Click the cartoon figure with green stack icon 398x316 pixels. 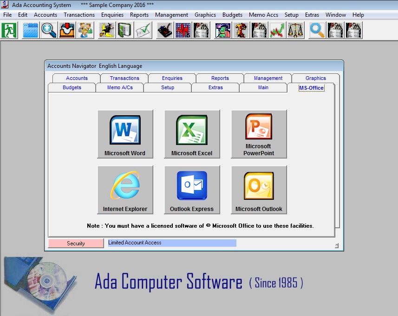coord(222,30)
